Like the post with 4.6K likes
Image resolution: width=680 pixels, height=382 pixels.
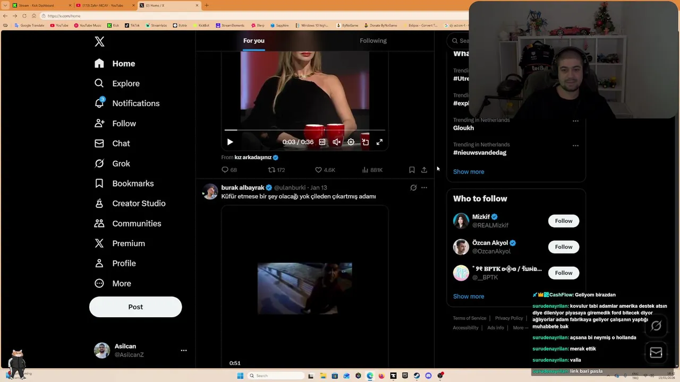pyautogui.click(x=325, y=170)
